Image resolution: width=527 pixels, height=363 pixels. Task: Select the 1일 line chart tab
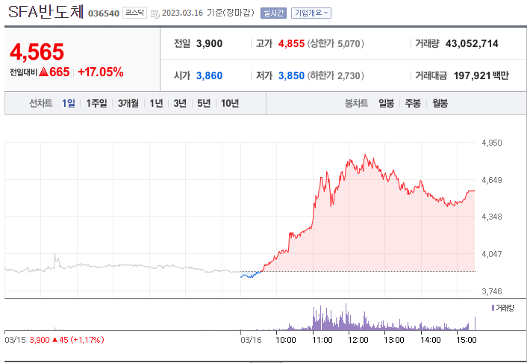pos(69,103)
